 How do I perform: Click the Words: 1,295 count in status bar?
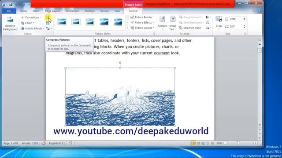[x=30, y=144]
